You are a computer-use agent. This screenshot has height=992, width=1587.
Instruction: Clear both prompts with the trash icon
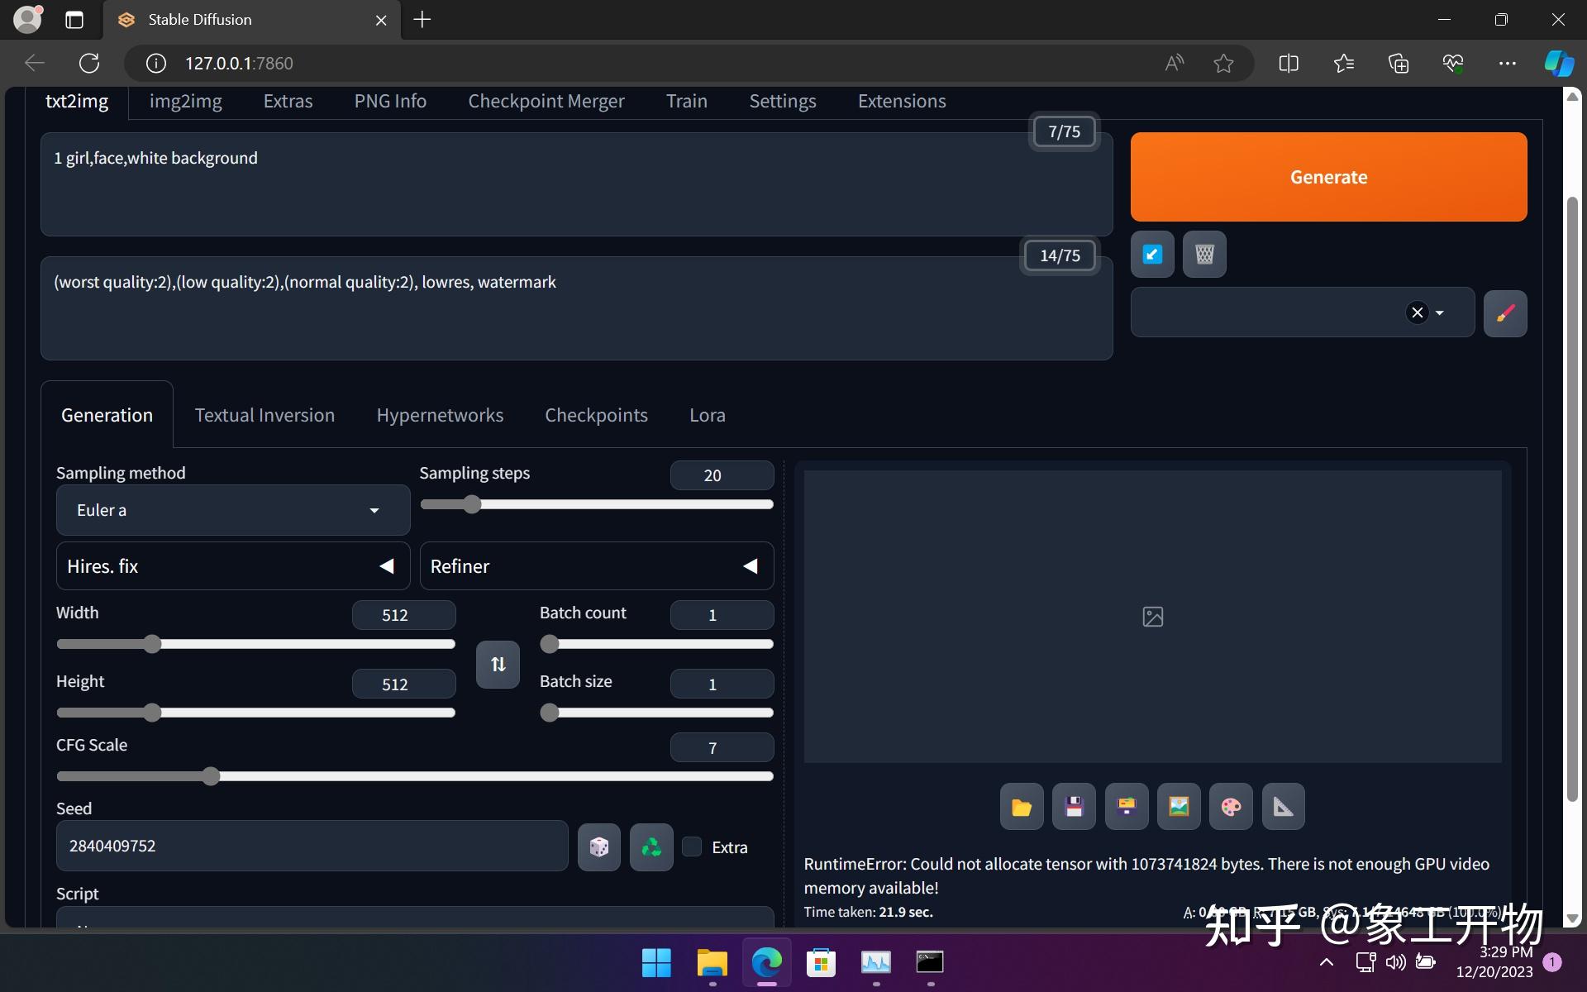click(1203, 254)
